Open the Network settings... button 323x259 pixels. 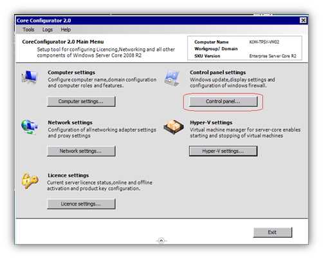click(x=81, y=151)
